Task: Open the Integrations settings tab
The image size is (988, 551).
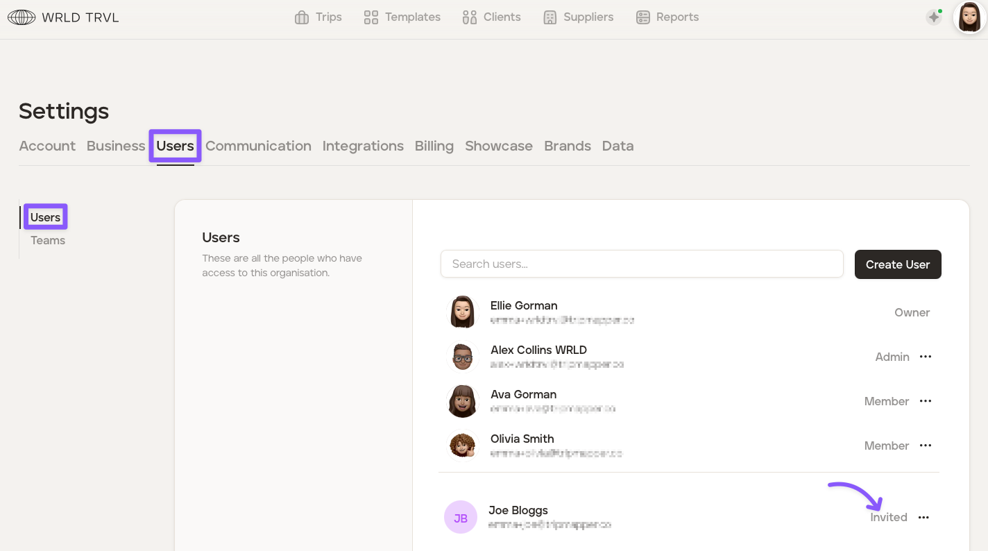Action: coord(363,146)
